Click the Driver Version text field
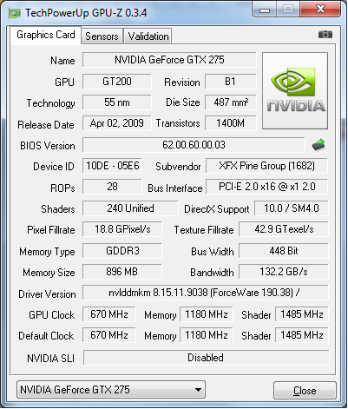The image size is (348, 409). (x=206, y=293)
